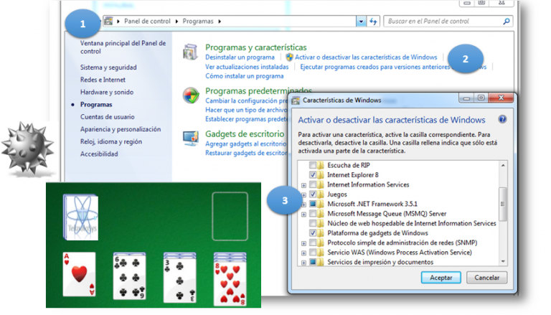Click the Aceptar button

coord(441,278)
